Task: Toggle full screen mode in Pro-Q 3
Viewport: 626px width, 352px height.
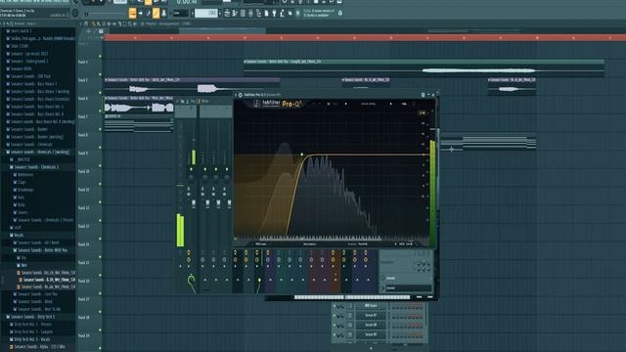Action: 415,104
